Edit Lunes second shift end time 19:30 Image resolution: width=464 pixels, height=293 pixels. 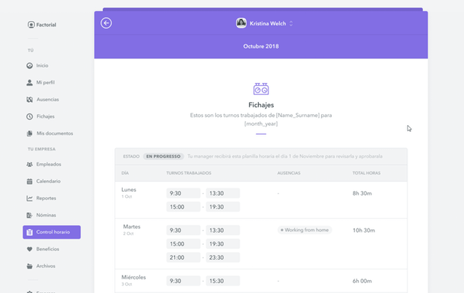pos(223,207)
